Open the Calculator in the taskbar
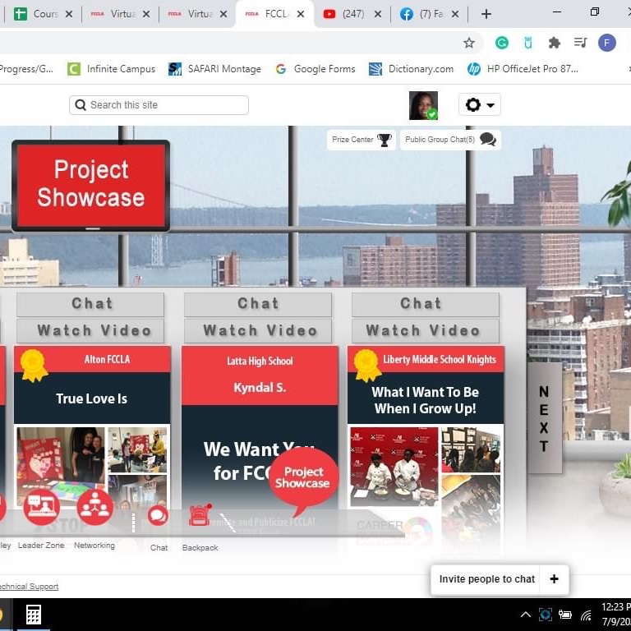This screenshot has width=631, height=631. click(34, 615)
